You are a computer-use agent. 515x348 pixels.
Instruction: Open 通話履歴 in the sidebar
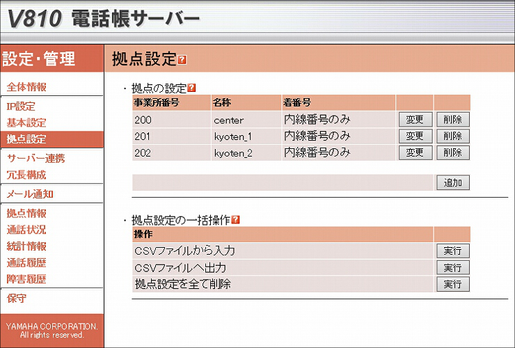coord(26,262)
